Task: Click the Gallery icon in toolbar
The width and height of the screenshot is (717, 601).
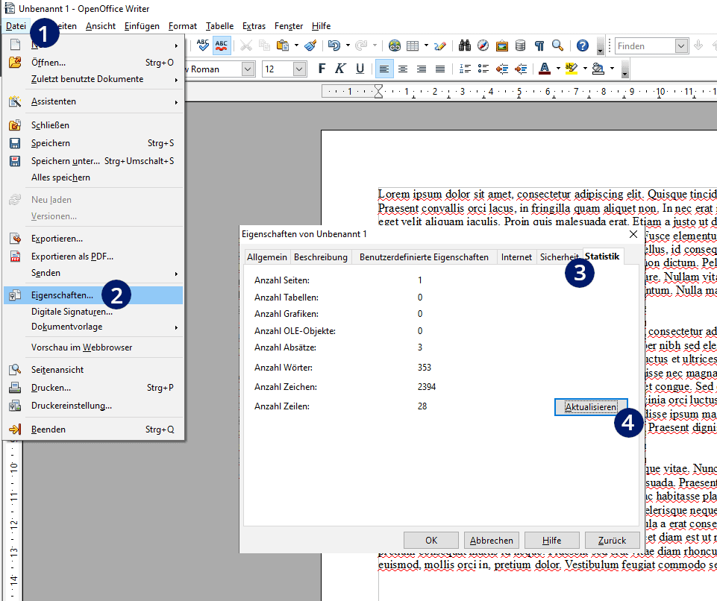Action: (501, 45)
